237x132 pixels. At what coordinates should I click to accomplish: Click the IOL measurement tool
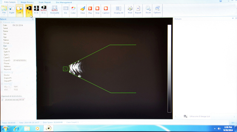[x=66, y=10]
